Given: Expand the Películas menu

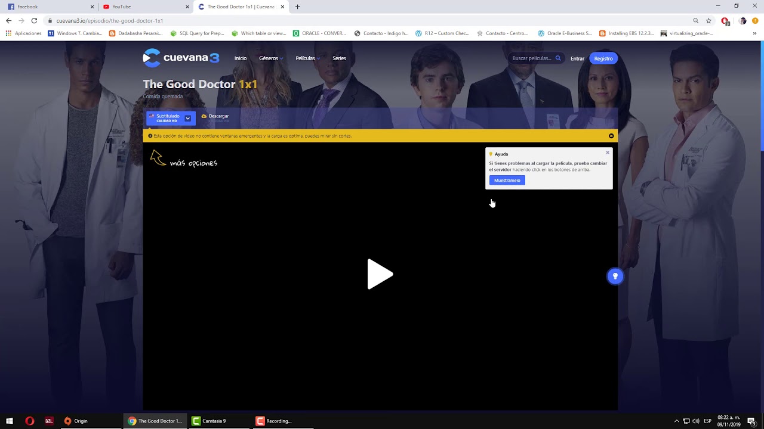Looking at the screenshot, I should point(307,58).
